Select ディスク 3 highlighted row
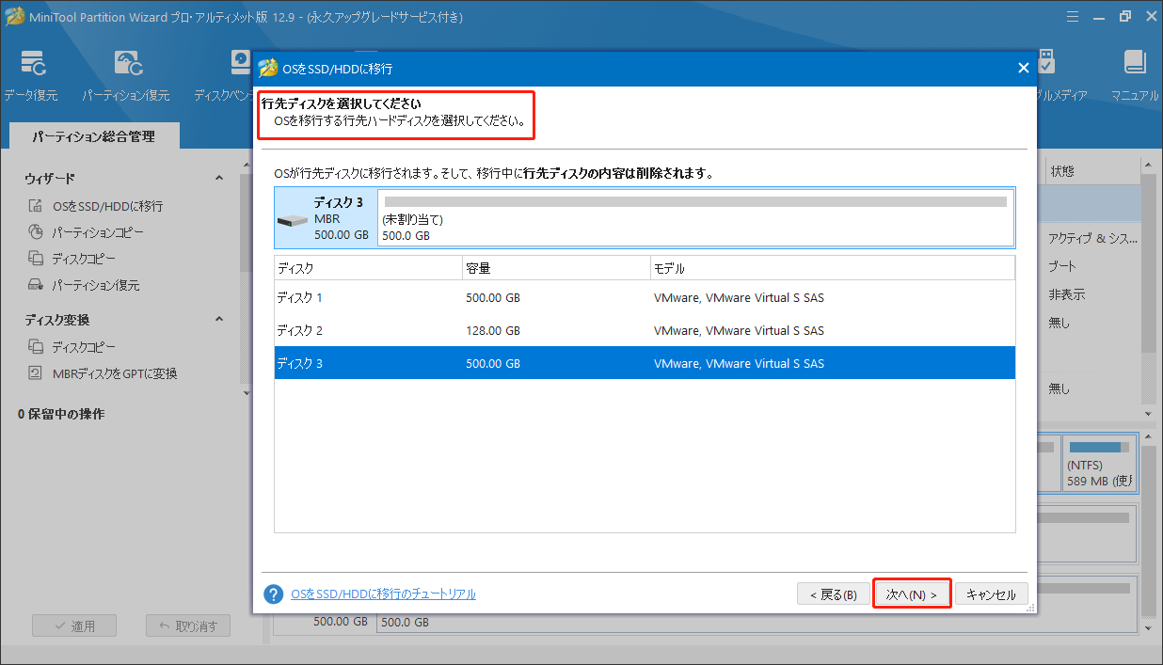This screenshot has width=1163, height=665. pos(645,363)
